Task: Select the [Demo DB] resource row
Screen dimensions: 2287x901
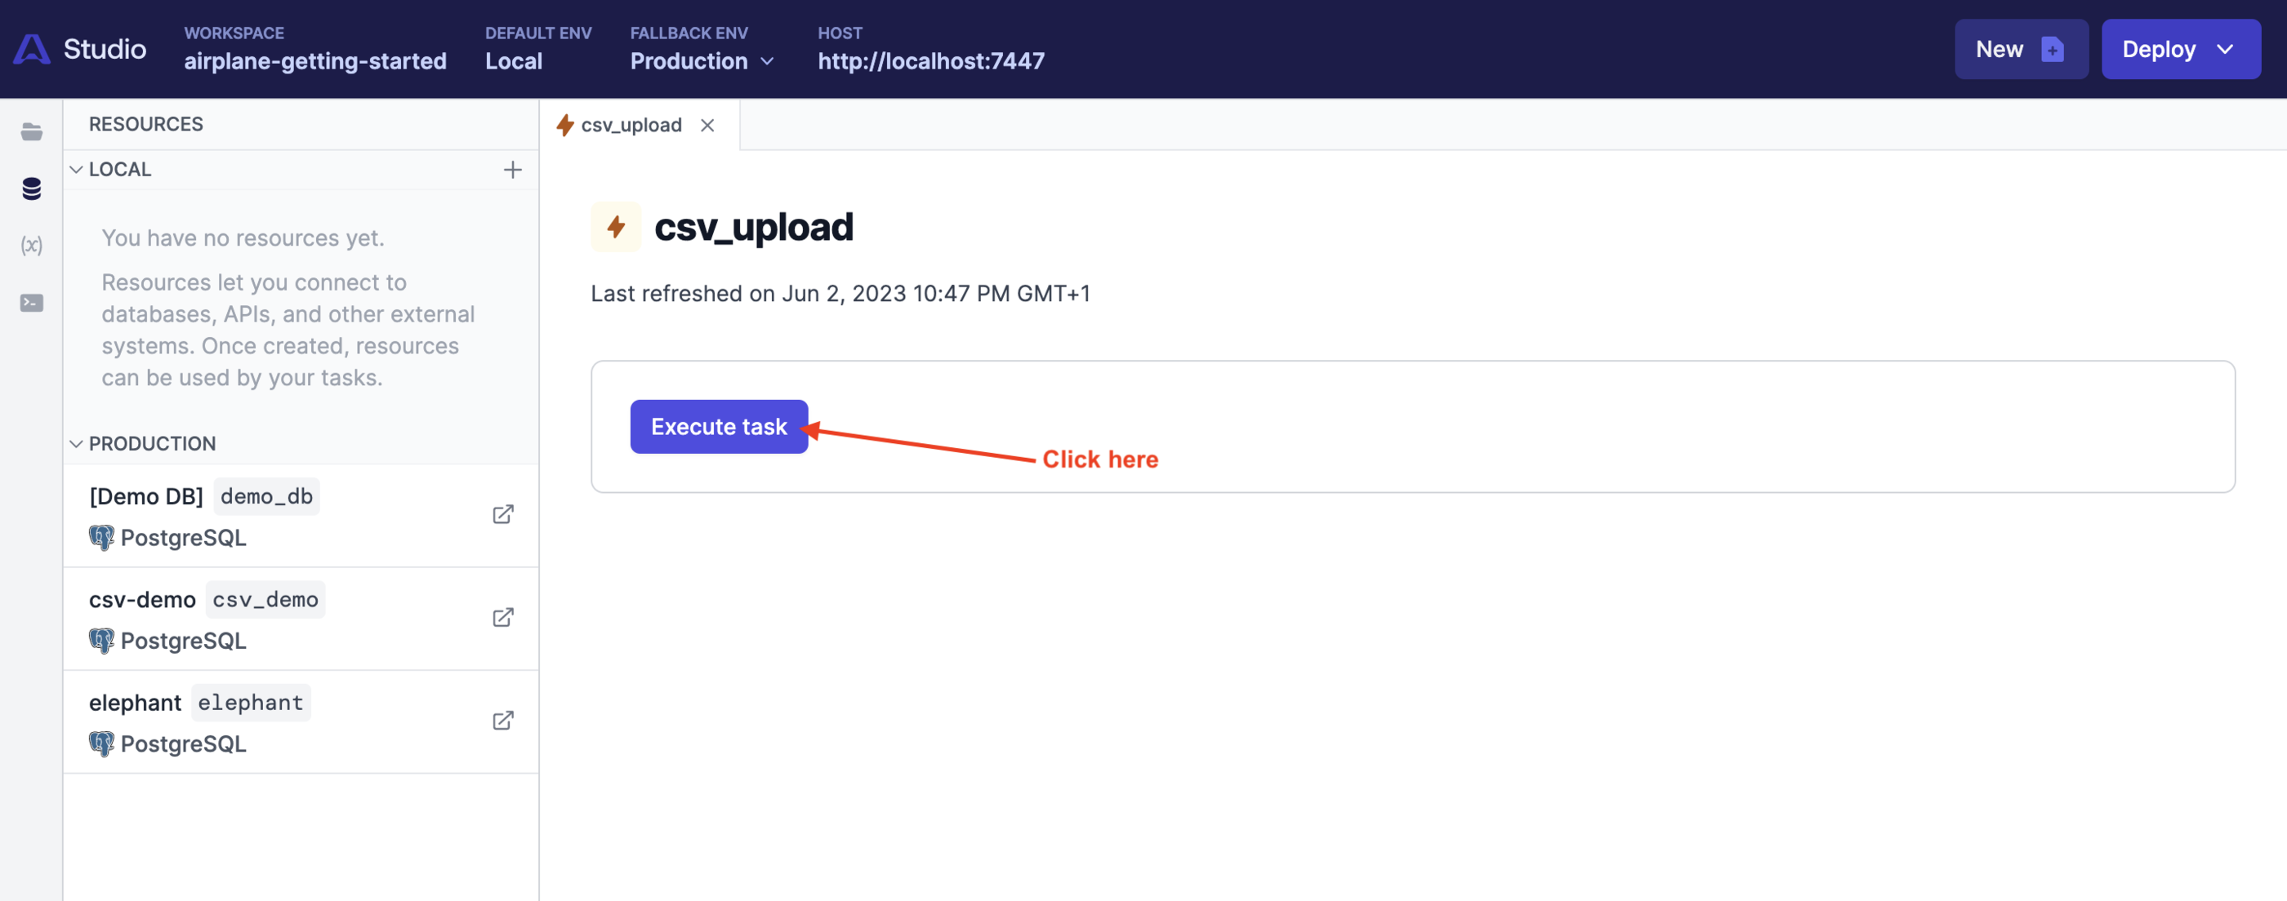Action: (301, 516)
